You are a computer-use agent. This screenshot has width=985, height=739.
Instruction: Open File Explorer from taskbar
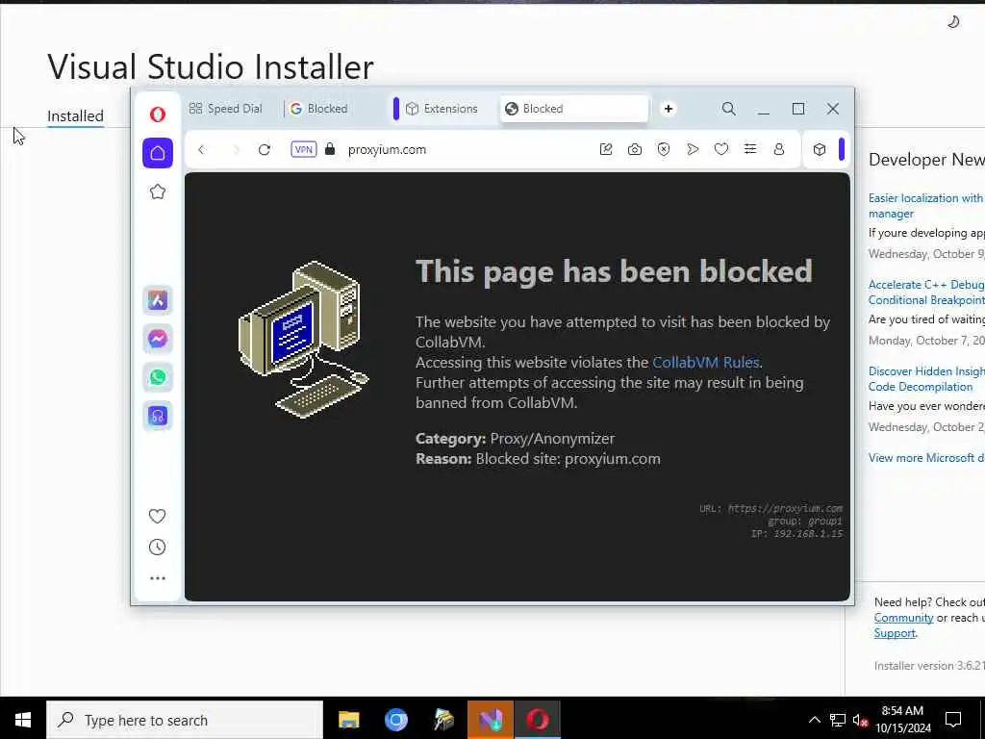pyautogui.click(x=348, y=720)
